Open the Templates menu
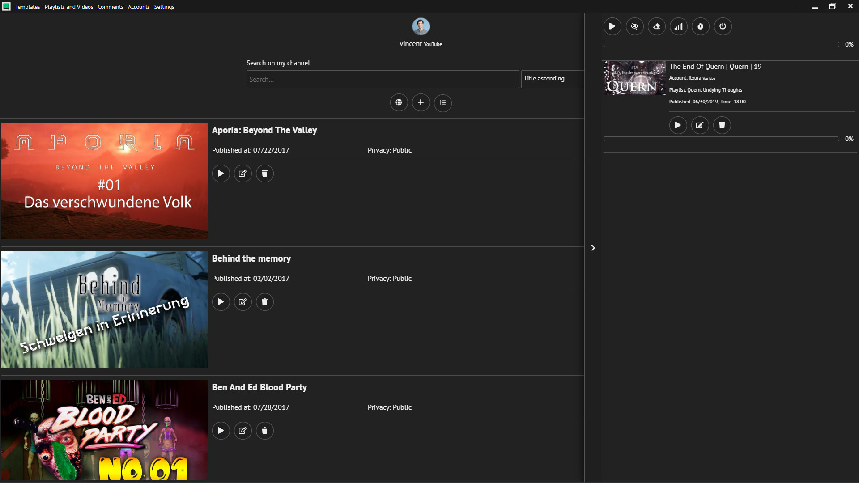 [x=27, y=7]
